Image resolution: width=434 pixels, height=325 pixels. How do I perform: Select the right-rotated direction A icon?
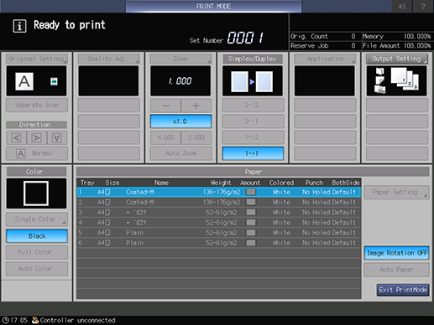pos(37,137)
